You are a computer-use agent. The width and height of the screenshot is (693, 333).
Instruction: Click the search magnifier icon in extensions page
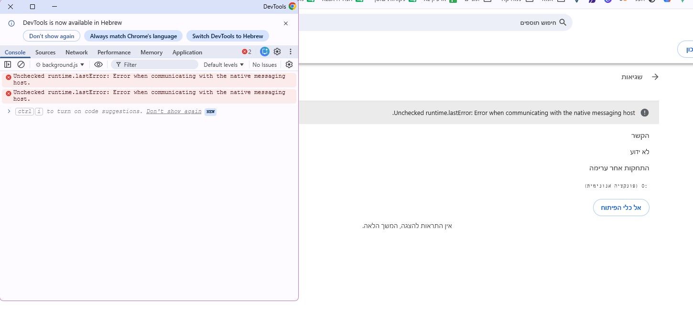563,22
